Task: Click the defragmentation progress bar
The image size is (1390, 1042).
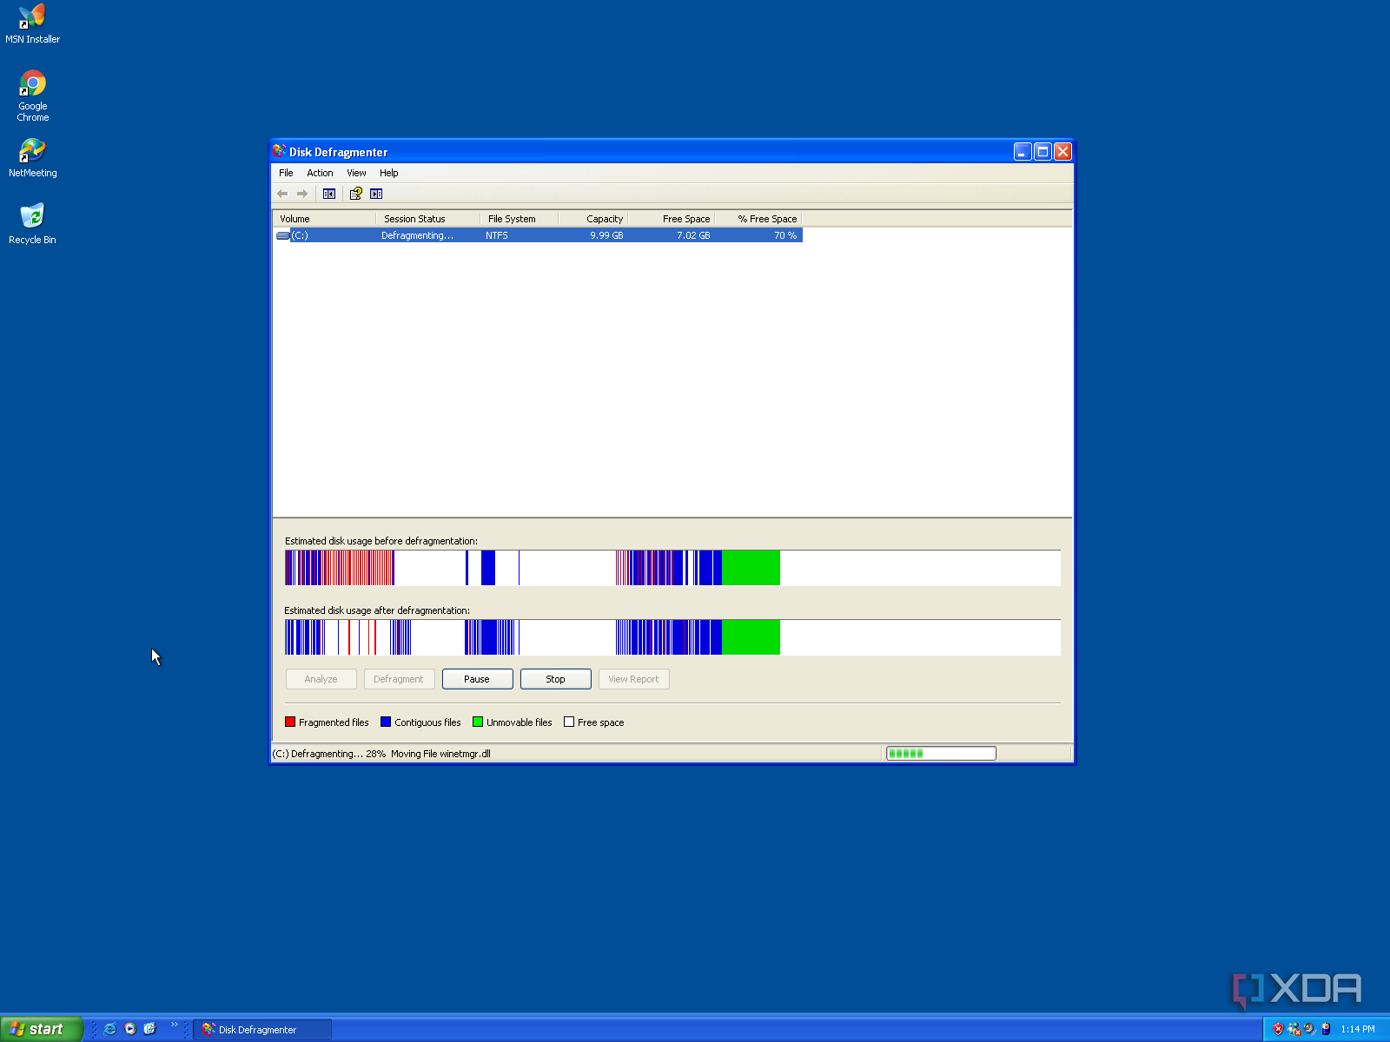Action: (941, 754)
